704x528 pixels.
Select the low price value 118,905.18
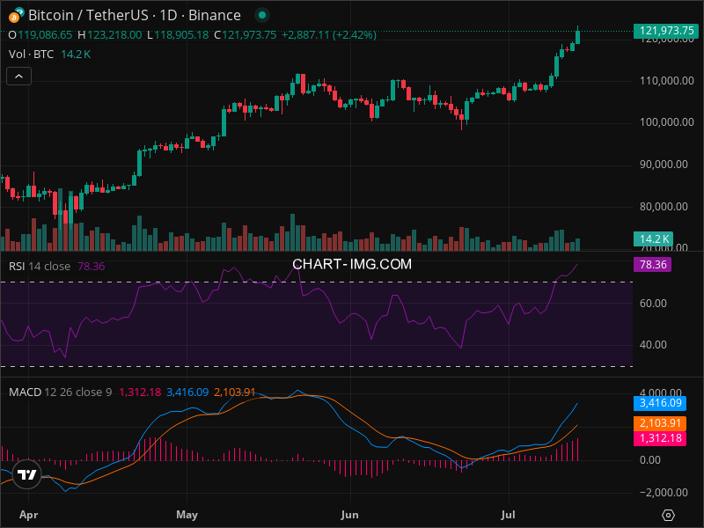coord(181,35)
